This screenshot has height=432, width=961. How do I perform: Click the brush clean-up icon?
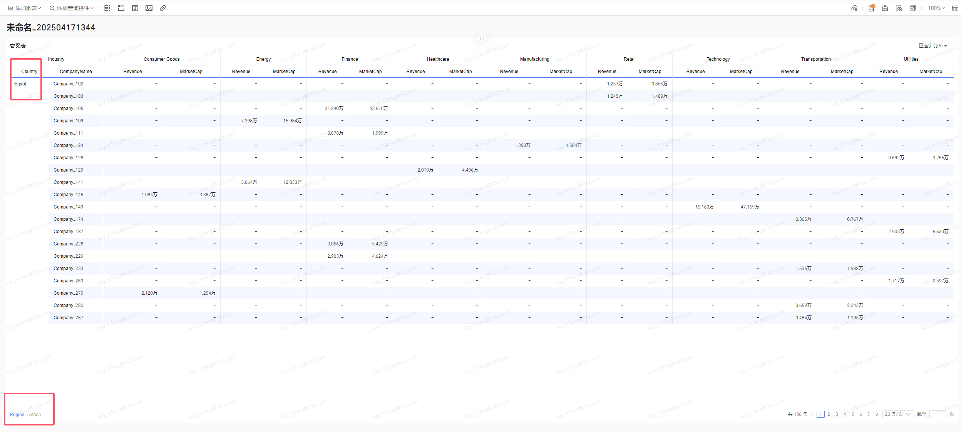click(885, 8)
